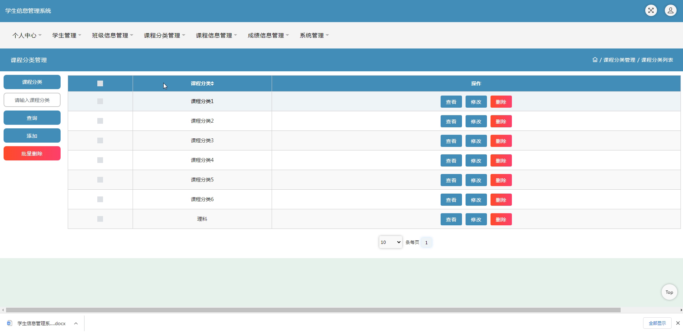683x333 pixels.
Task: Expand the 班级信息管理 menu
Action: pyautogui.click(x=112, y=35)
